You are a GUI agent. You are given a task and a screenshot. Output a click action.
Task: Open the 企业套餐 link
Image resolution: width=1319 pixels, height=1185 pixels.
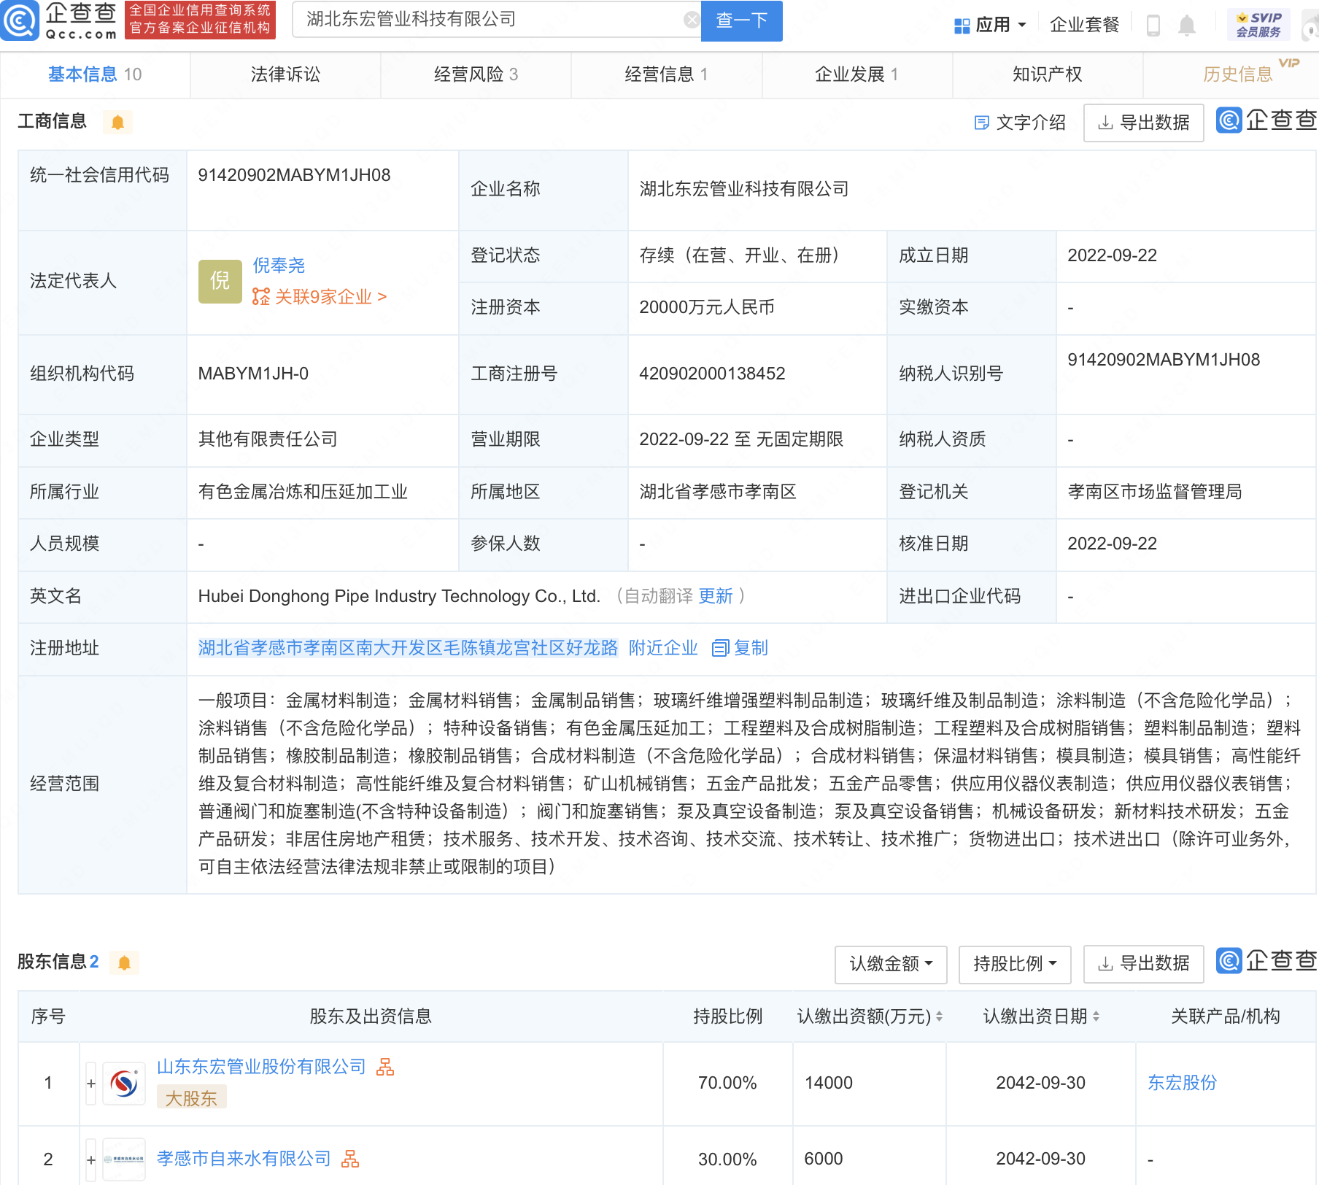(x=1085, y=26)
